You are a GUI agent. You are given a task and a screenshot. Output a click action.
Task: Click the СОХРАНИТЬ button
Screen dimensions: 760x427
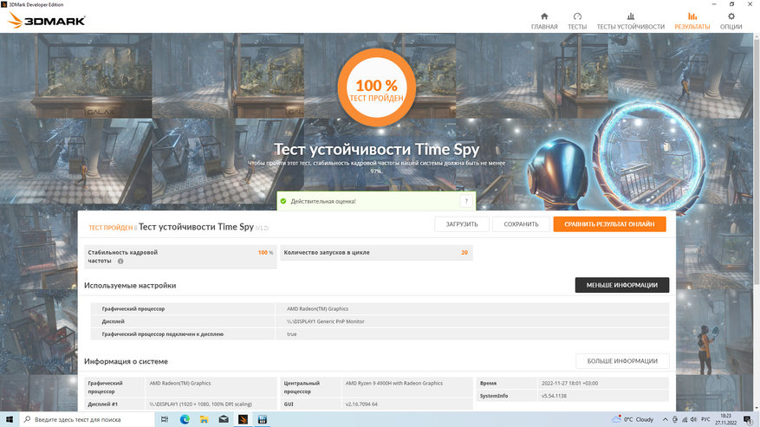coord(521,224)
